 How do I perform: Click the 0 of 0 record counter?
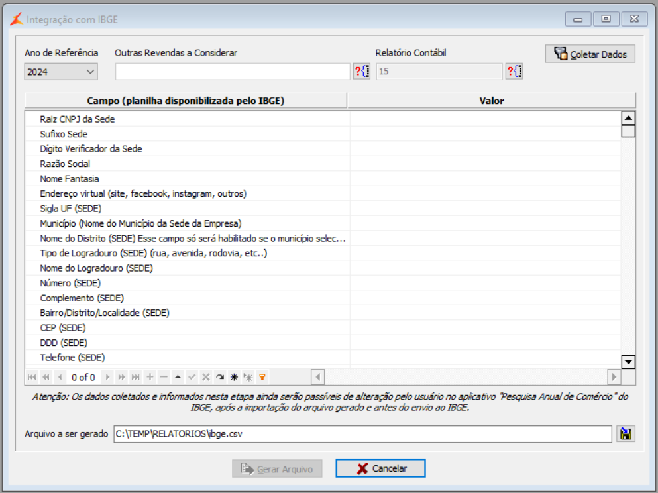[x=83, y=377]
